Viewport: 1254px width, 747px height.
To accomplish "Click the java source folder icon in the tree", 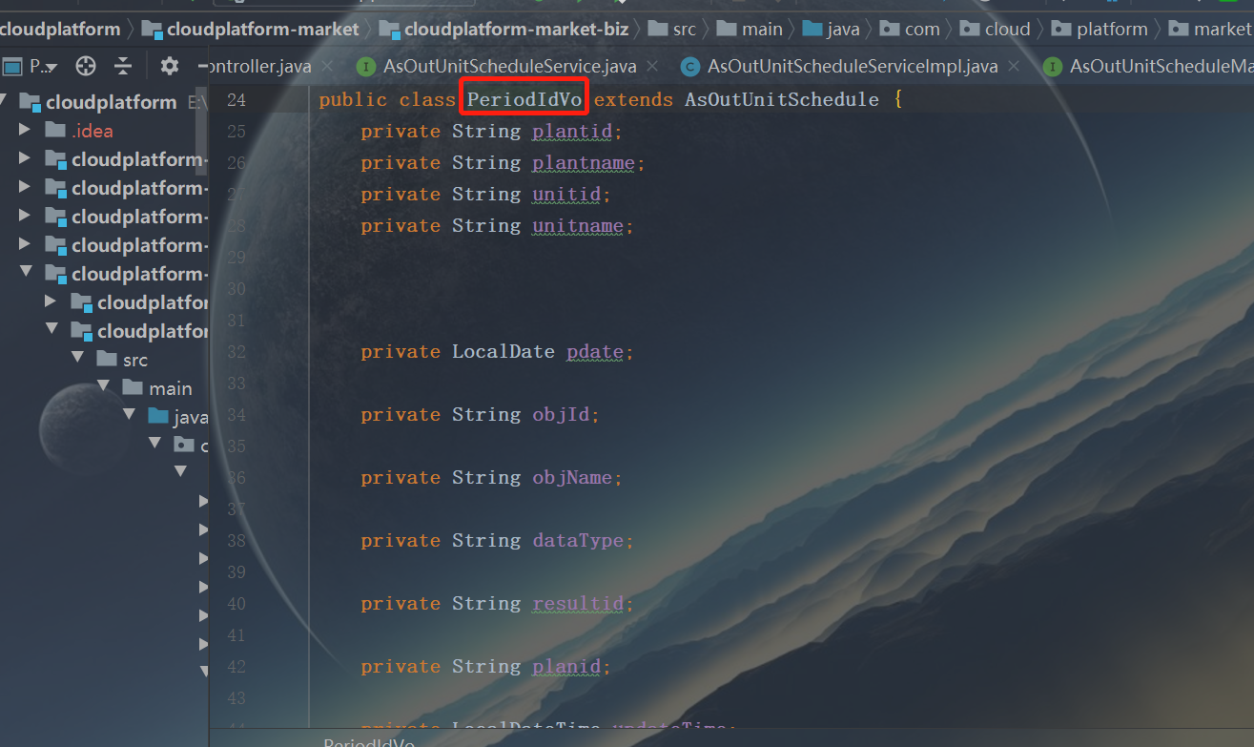I will click(158, 417).
